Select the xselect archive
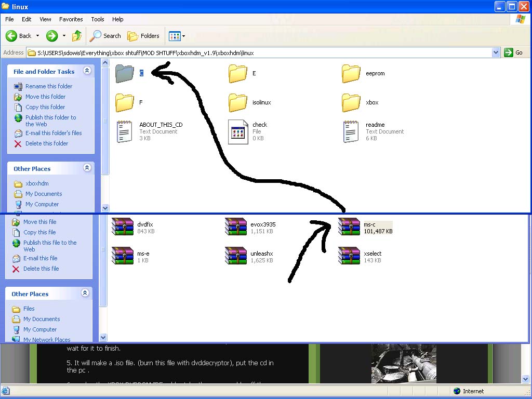This screenshot has height=399, width=532. [x=360, y=256]
